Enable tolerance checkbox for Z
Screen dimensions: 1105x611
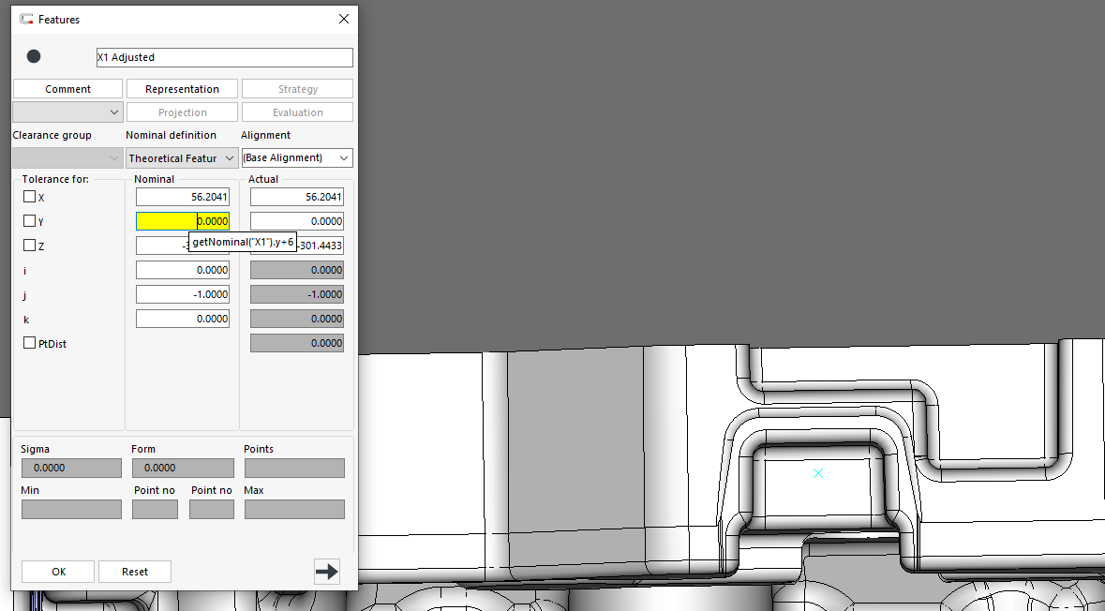pyautogui.click(x=30, y=246)
